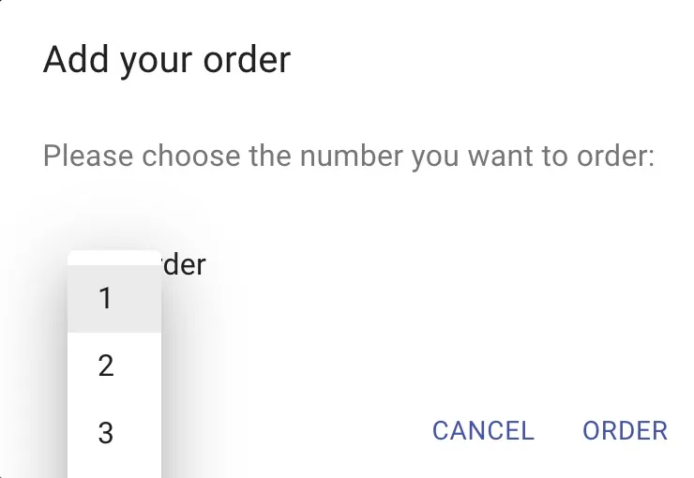Click the word "Add" in the title
This screenshot has width=694, height=478.
(75, 60)
